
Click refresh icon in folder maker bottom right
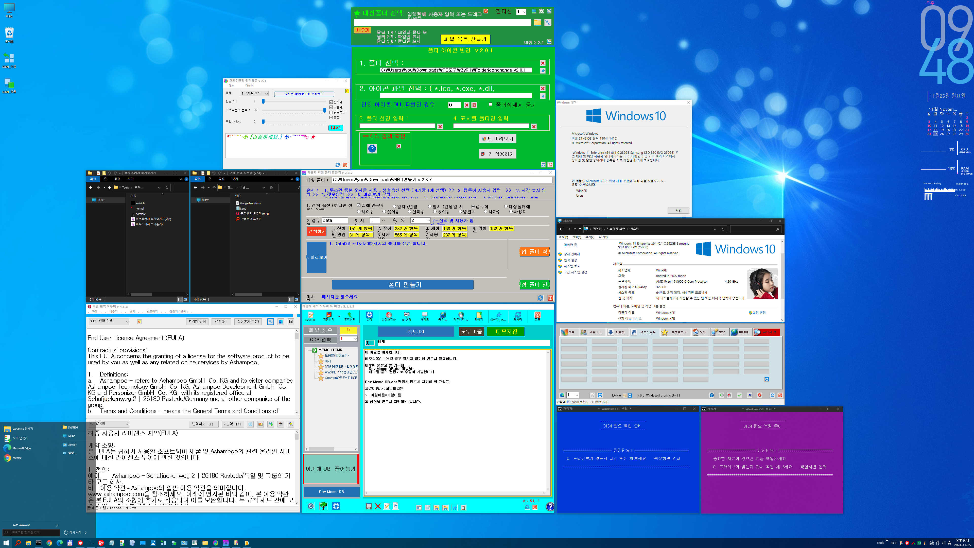tap(540, 298)
